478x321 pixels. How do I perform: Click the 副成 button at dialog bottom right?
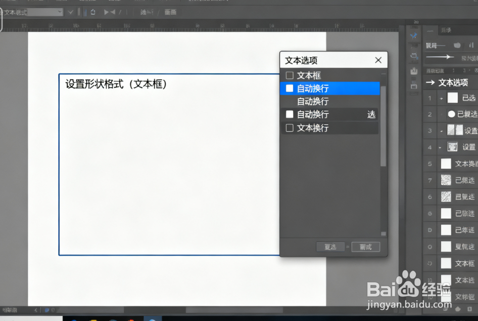pyautogui.click(x=365, y=247)
